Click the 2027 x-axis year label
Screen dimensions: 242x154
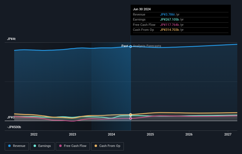[228, 134]
